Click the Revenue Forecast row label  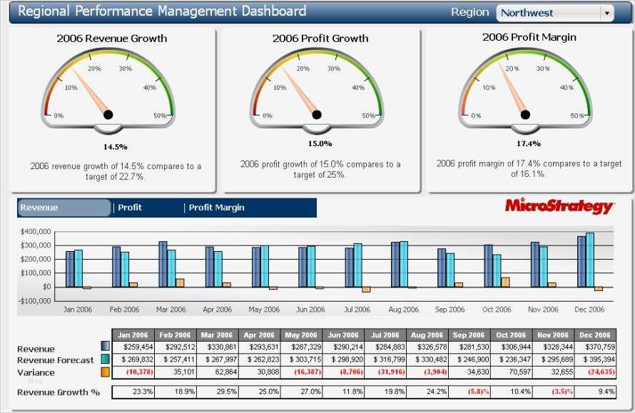[x=56, y=360]
